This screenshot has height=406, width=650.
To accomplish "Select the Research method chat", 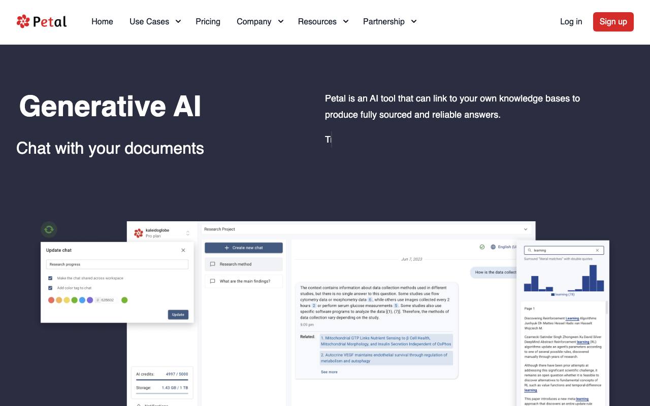I will [x=244, y=264].
